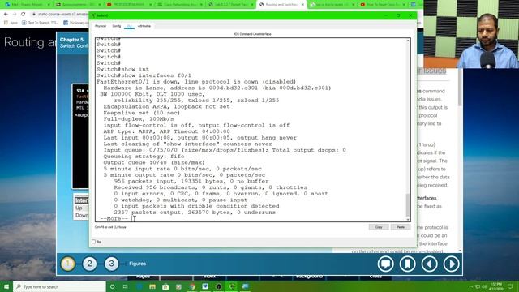Open figure 3 in the course viewer
Image resolution: width=519 pixels, height=292 pixels.
tap(111, 264)
